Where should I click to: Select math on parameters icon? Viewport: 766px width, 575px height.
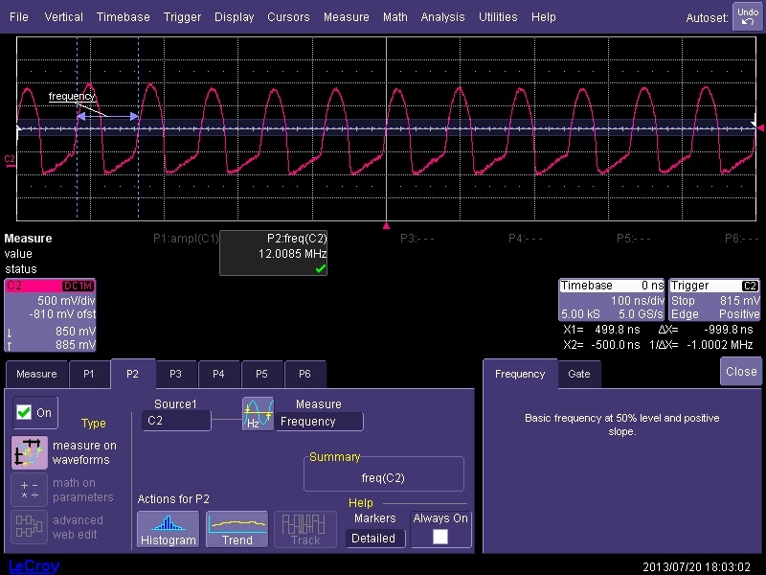[x=30, y=490]
